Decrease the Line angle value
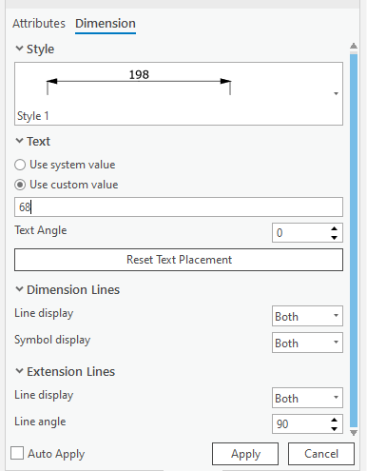367x471 pixels. pyautogui.click(x=334, y=429)
